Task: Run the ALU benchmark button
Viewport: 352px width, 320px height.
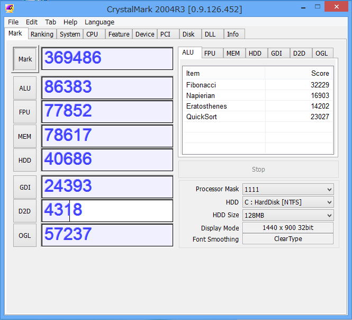Action: coord(25,88)
